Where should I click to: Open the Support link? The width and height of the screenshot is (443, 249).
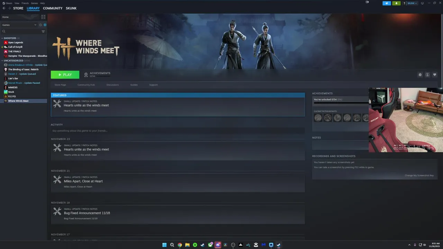[x=153, y=85]
